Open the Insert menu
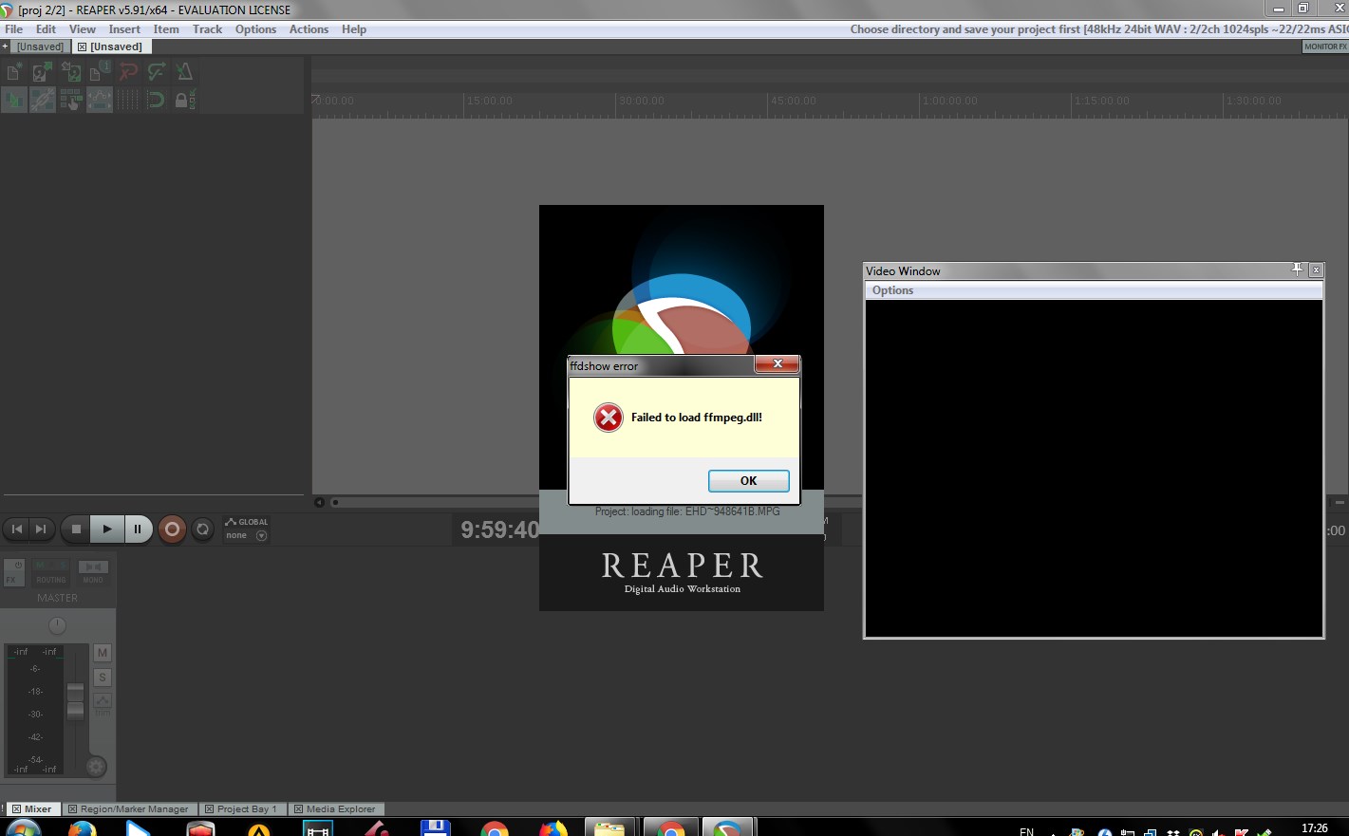The width and height of the screenshot is (1349, 836). (x=124, y=29)
